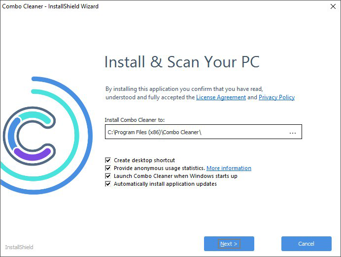Click the InstallShield label at bottom left
The image size is (341, 257).
19,247
